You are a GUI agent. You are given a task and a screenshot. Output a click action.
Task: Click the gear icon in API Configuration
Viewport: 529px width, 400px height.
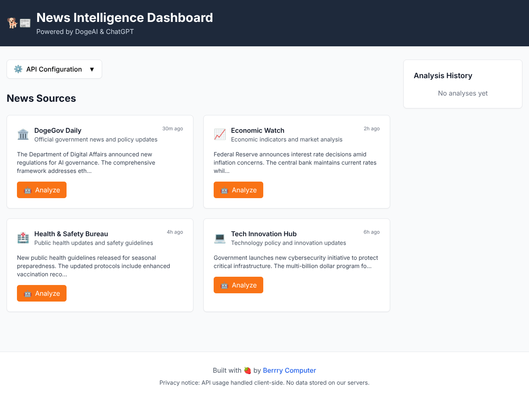(18, 69)
